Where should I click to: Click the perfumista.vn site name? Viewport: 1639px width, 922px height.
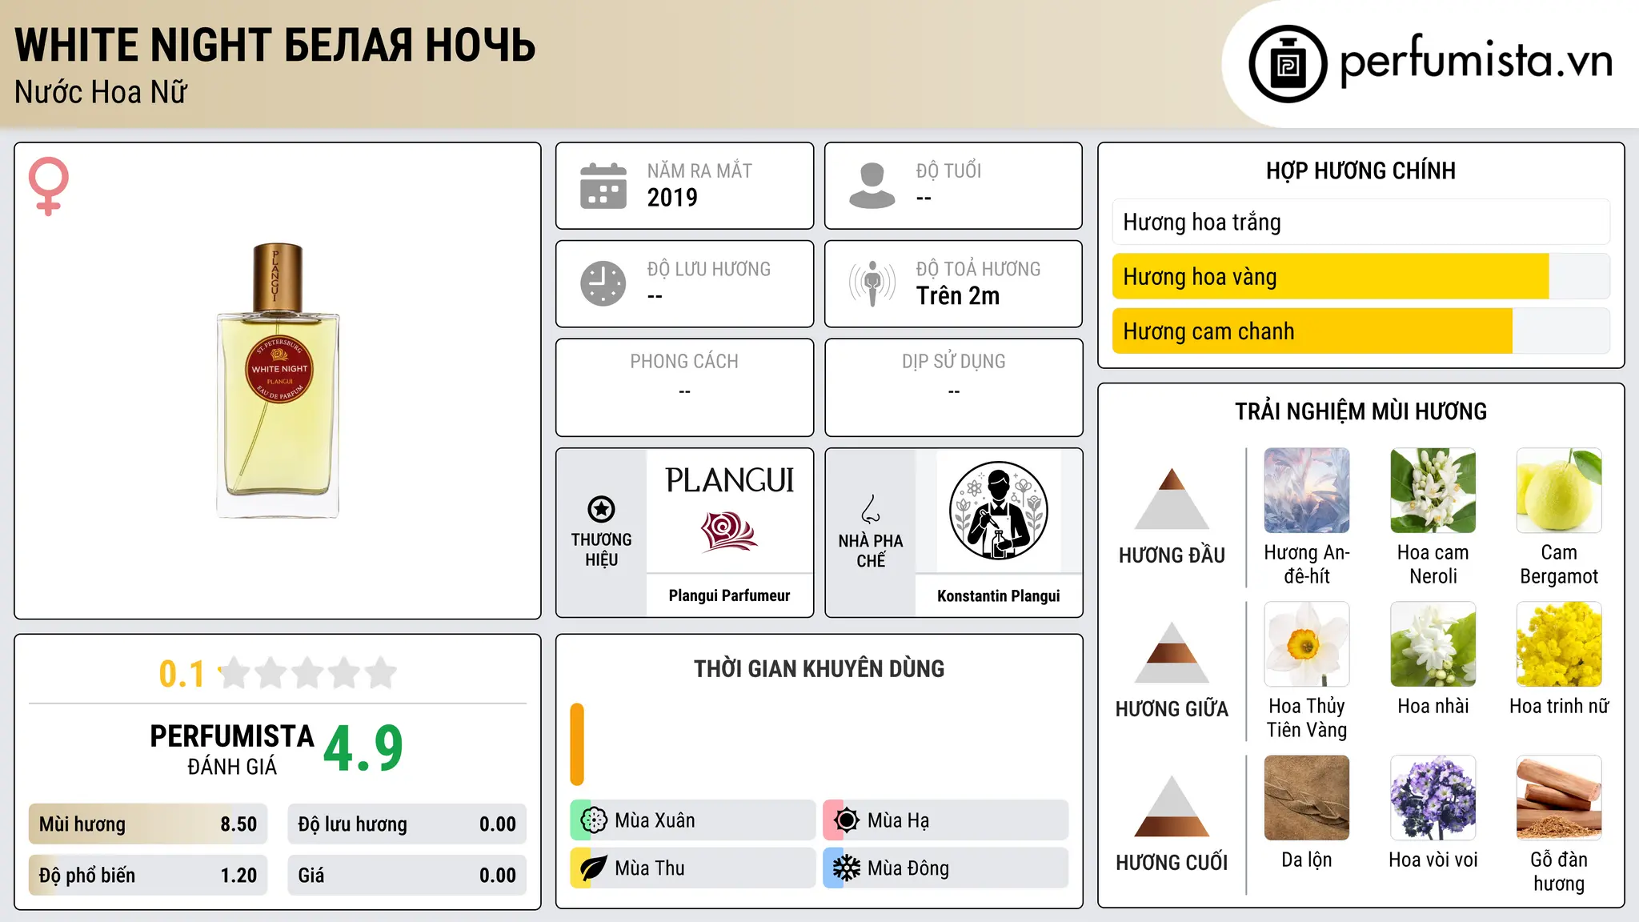click(1477, 61)
